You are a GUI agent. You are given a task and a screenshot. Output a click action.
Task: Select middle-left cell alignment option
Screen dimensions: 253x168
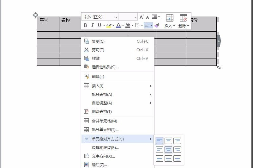(160, 150)
